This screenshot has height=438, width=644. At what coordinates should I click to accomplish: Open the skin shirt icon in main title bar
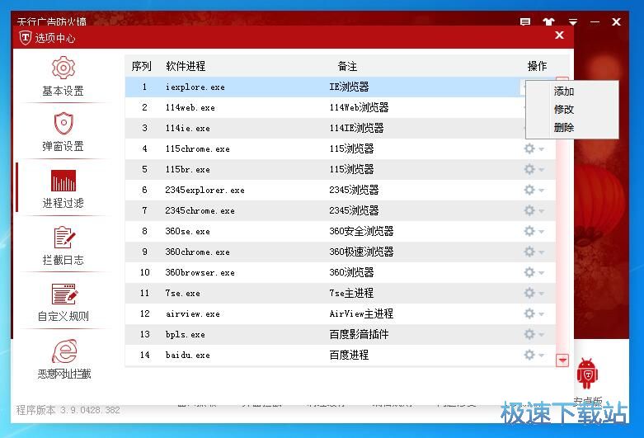point(548,21)
